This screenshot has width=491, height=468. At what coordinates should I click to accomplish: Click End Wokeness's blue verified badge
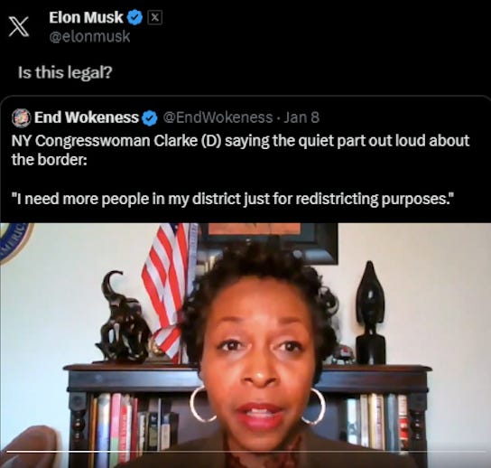coord(150,117)
